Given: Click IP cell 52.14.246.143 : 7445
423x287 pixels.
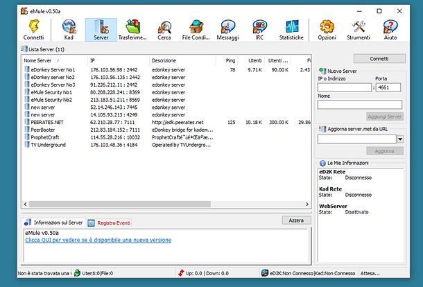Looking at the screenshot, I should coord(114,107).
